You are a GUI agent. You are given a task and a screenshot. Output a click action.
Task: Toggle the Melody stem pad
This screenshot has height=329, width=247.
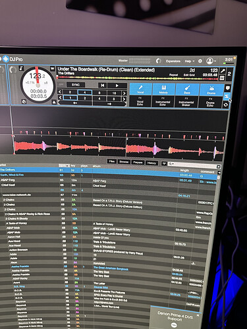click(x=163, y=89)
